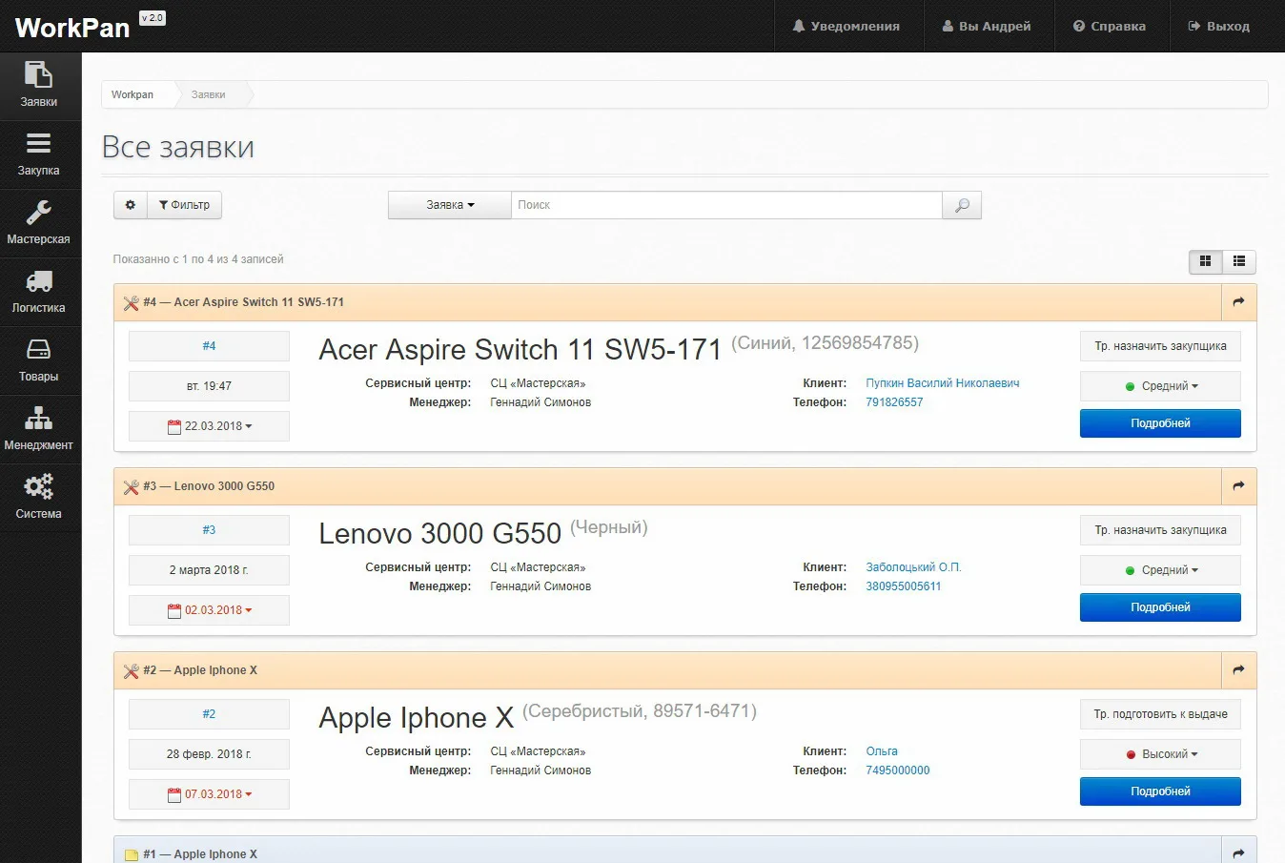Click share arrow on request #3 header
Screen dimensions: 1285x863
point(1238,486)
